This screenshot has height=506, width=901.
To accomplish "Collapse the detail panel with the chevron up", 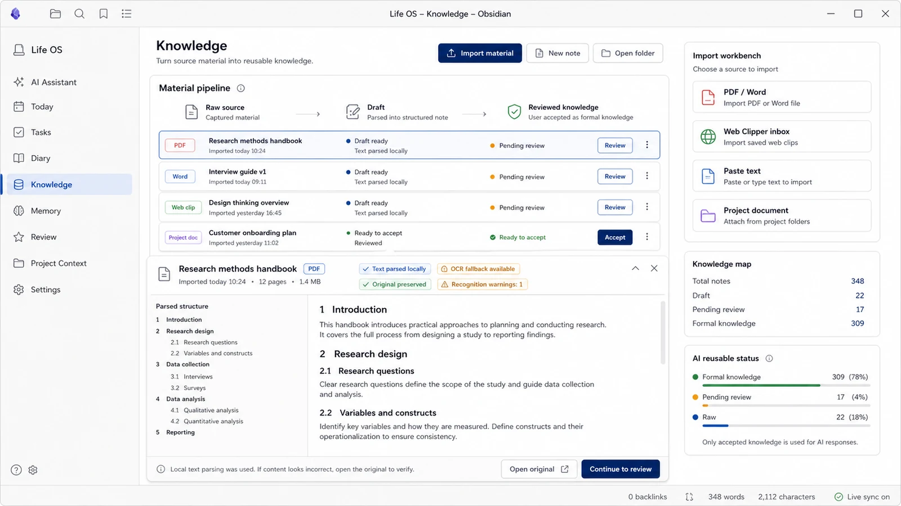I will (x=635, y=268).
